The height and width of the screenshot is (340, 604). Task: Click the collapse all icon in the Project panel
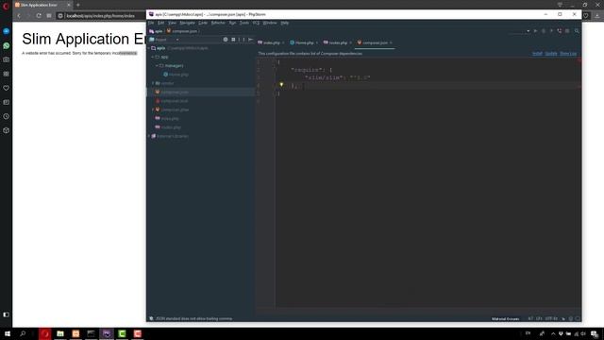233,40
